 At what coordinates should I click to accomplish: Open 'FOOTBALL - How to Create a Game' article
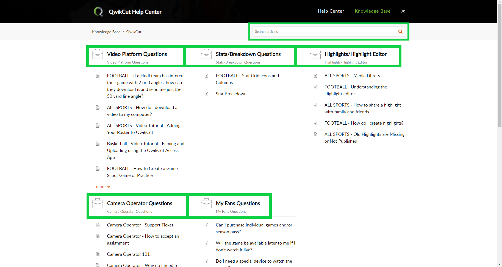143,172
